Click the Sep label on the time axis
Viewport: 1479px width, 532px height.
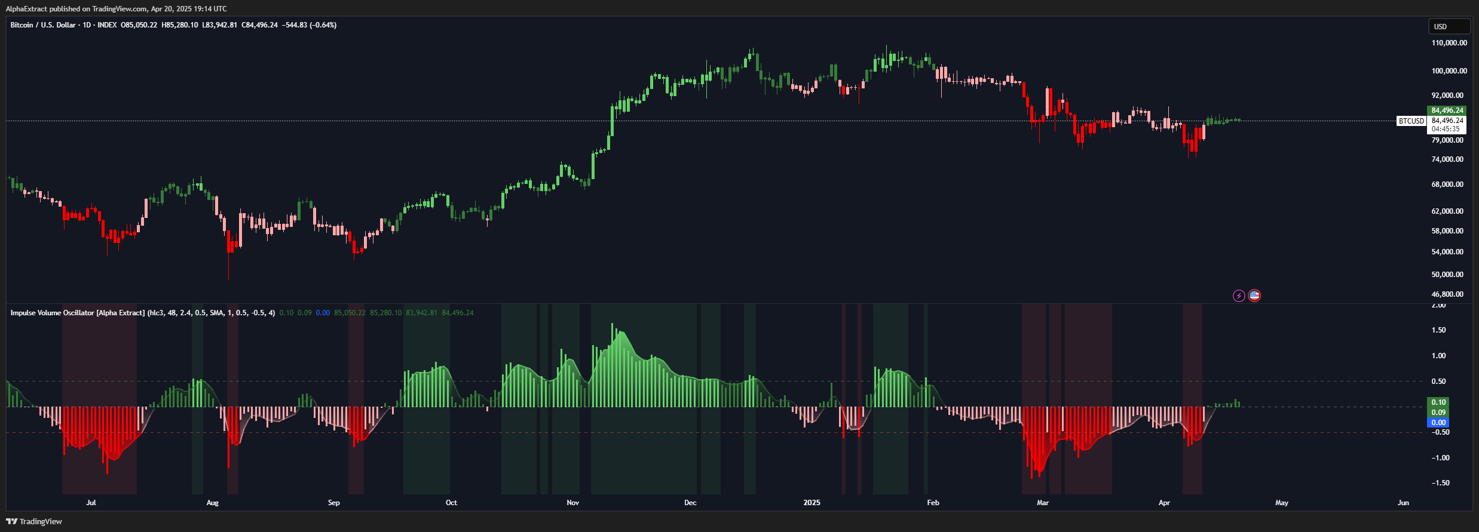333,503
